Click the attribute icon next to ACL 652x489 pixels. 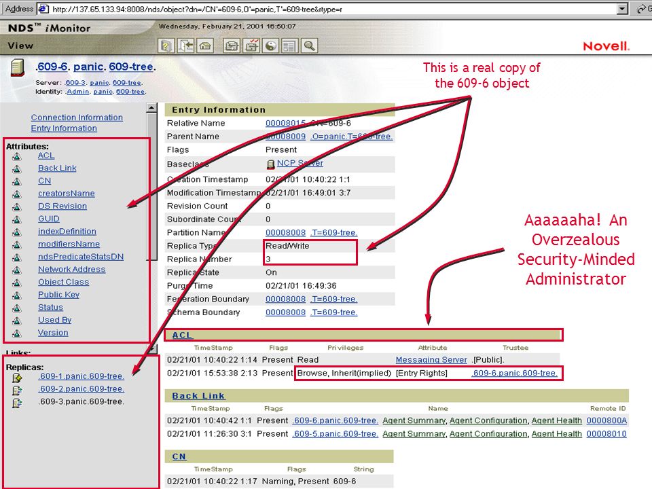pyautogui.click(x=16, y=156)
